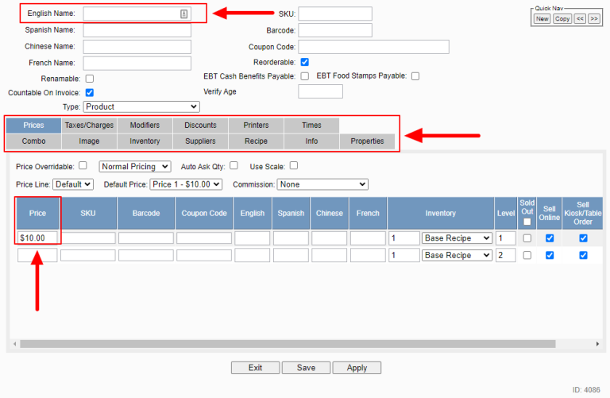
Task: Click the Save button
Action: pos(306,368)
